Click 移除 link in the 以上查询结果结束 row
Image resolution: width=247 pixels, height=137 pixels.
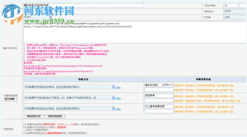pos(118,109)
